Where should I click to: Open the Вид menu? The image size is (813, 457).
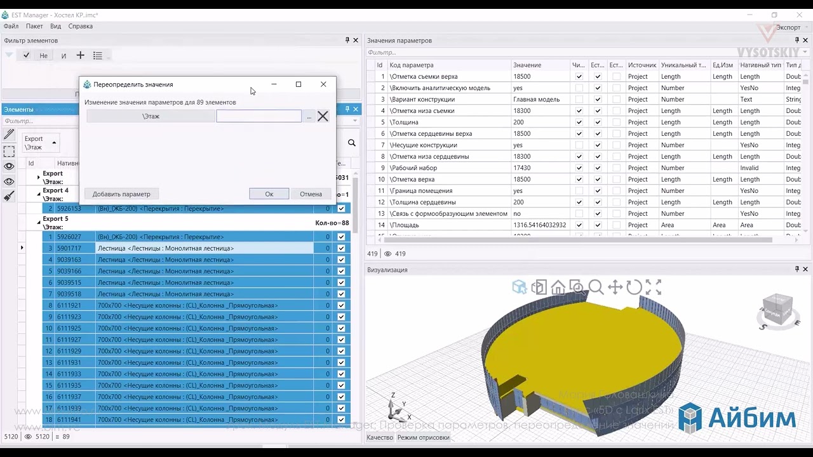[56, 26]
